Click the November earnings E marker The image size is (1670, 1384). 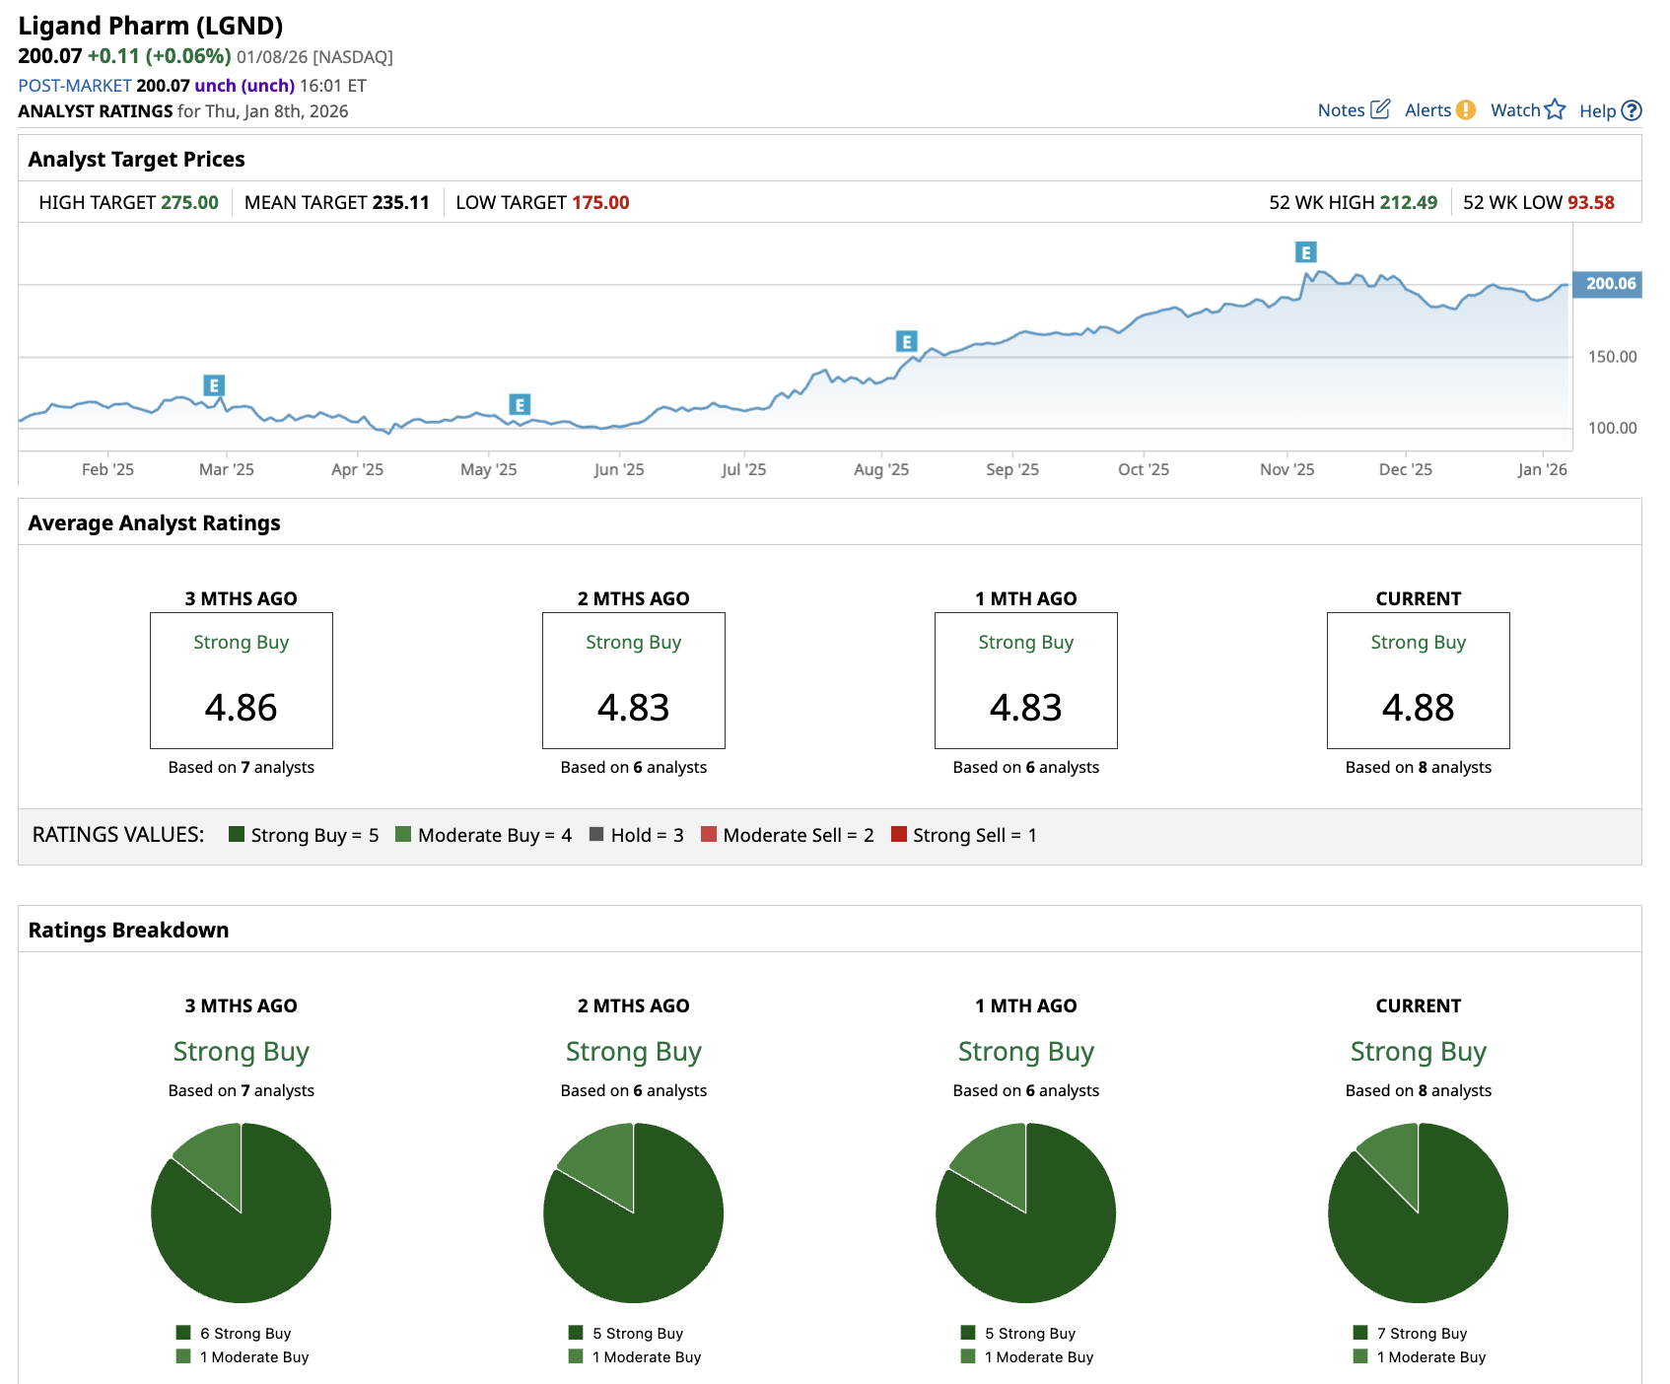1305,252
